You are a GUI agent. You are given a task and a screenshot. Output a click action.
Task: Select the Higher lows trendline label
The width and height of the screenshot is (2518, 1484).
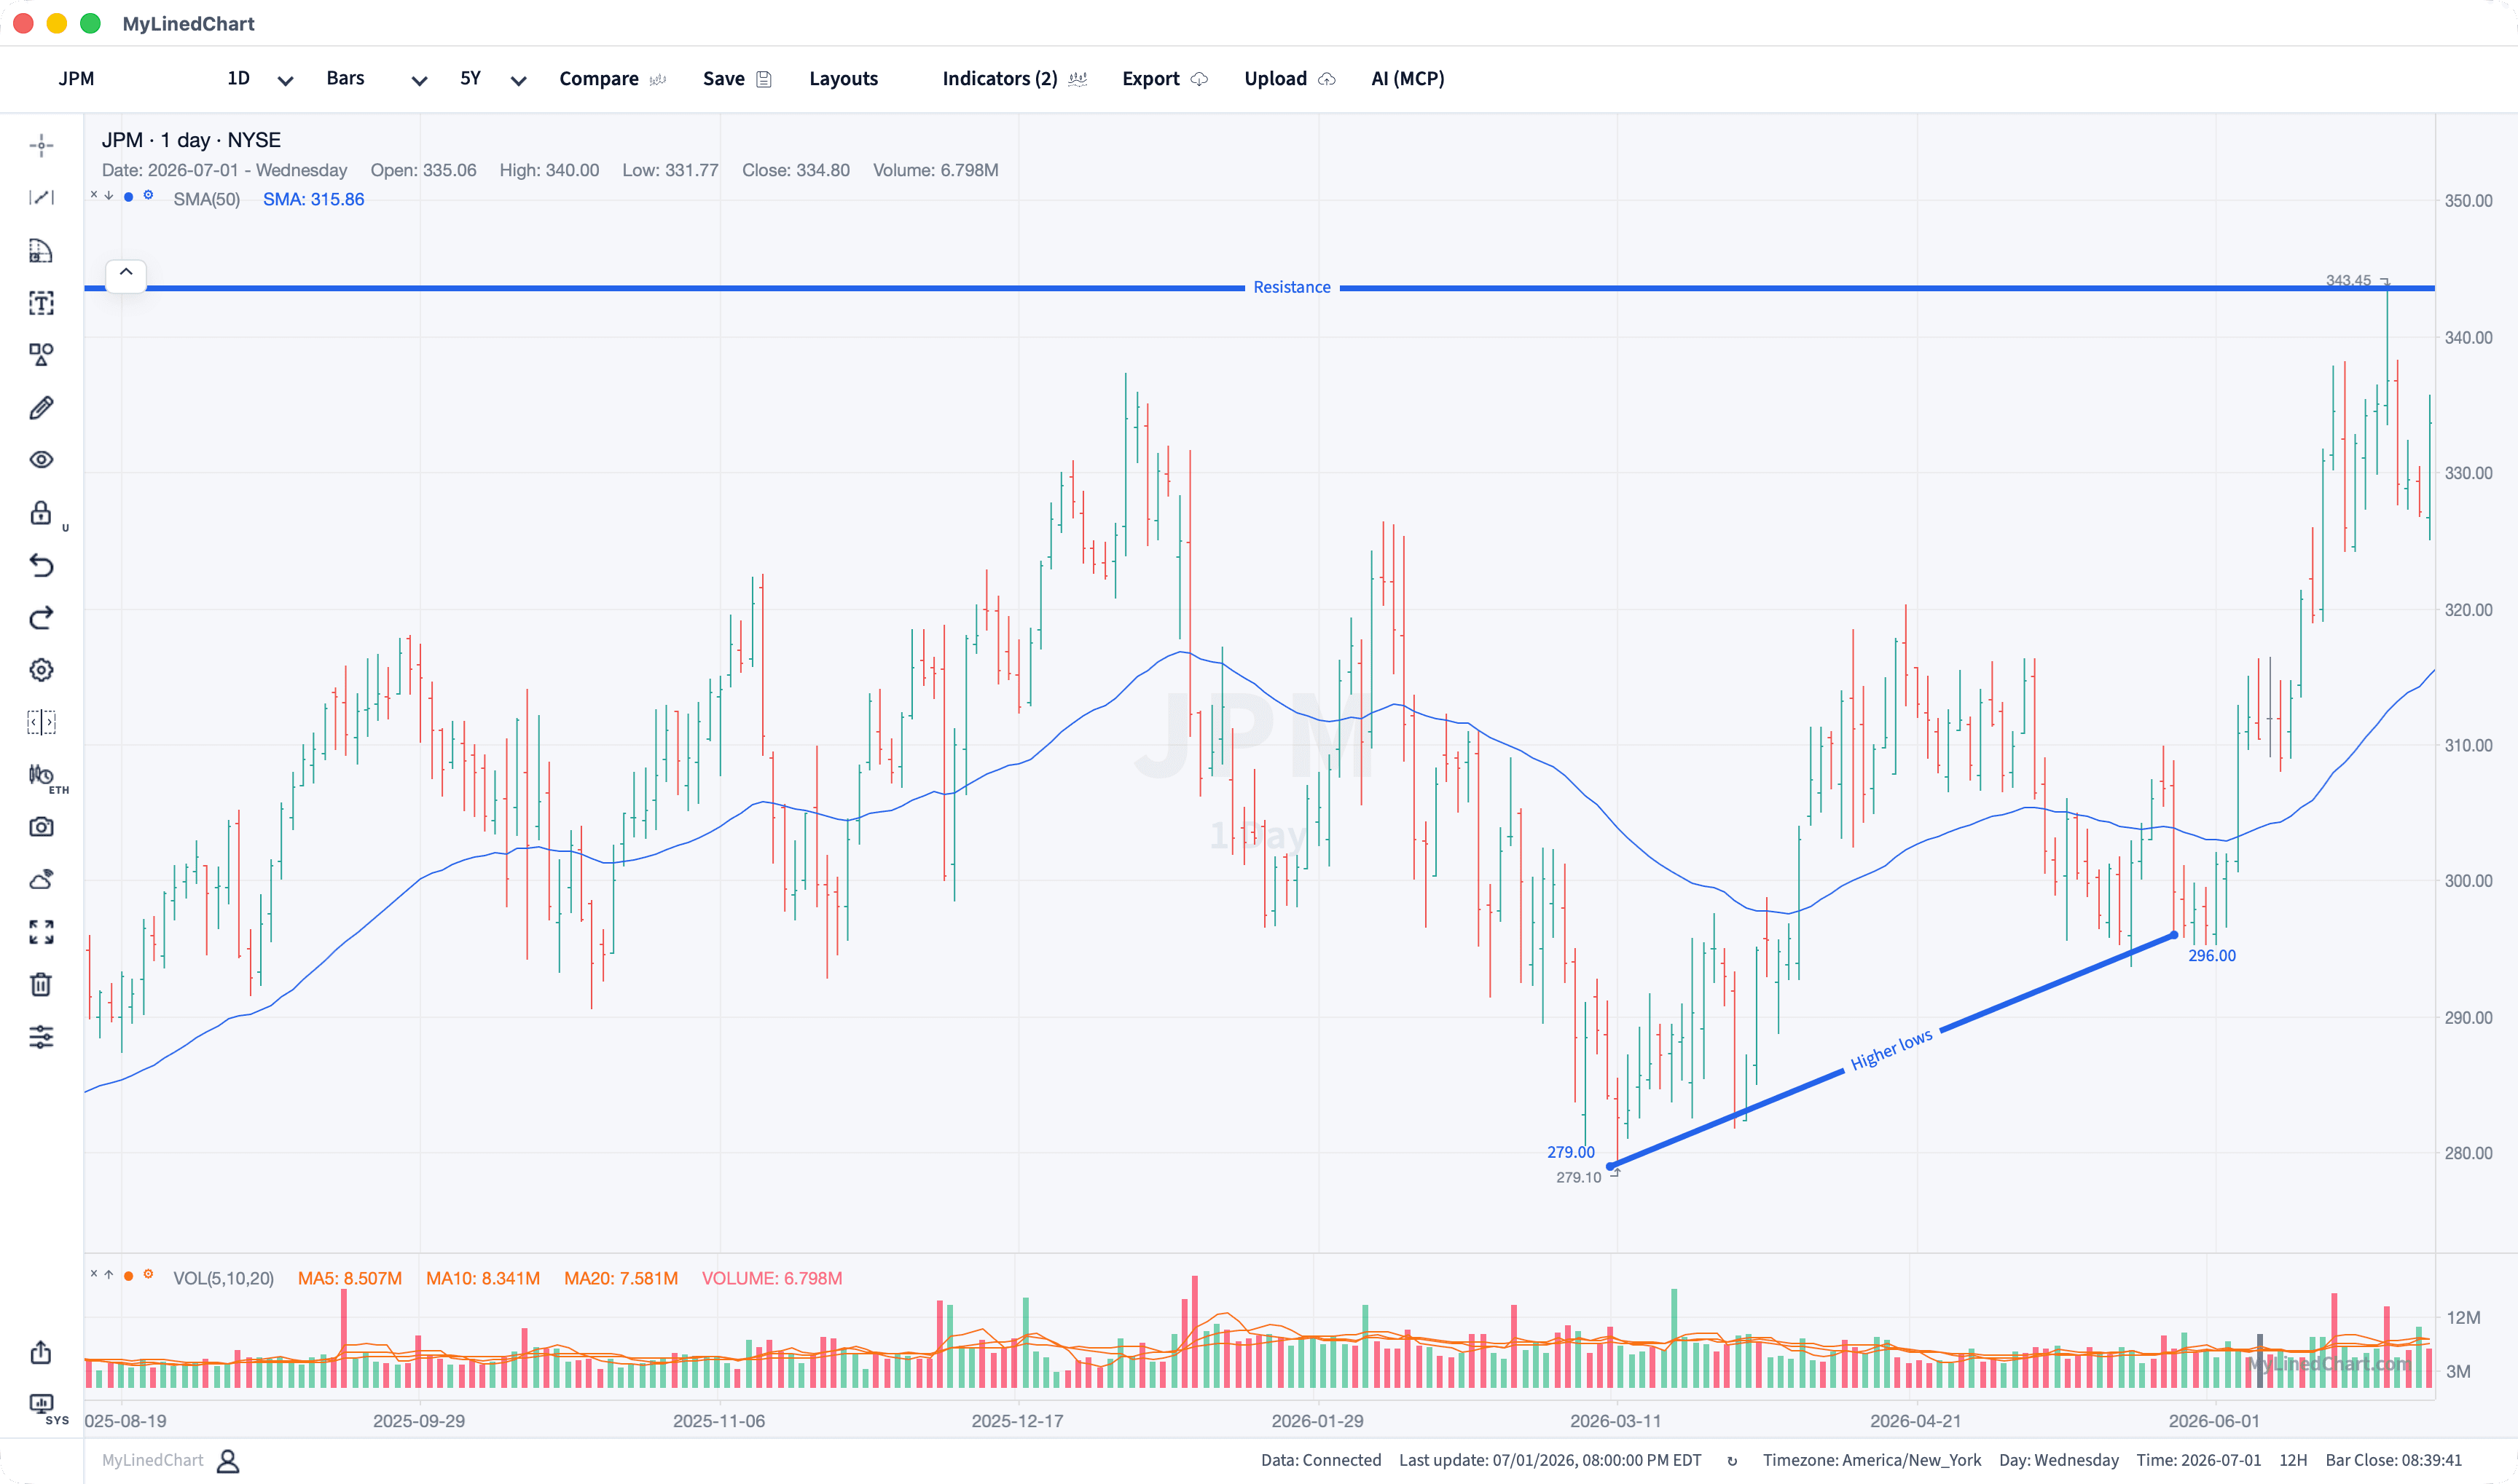pos(1891,1050)
